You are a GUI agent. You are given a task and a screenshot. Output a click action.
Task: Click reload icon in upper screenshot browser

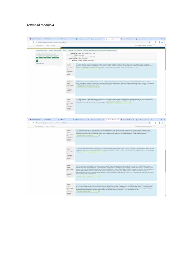click(34, 42)
